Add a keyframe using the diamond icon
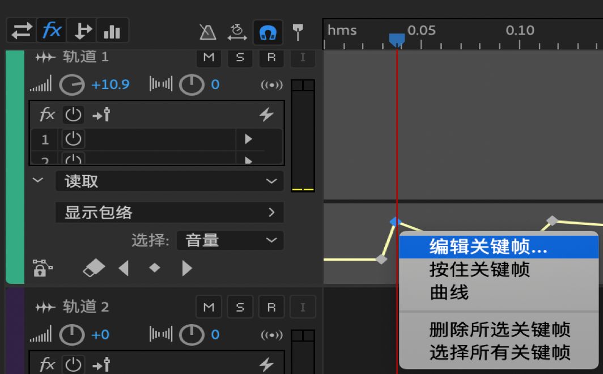Viewport: 603px width, 374px height. [x=154, y=267]
